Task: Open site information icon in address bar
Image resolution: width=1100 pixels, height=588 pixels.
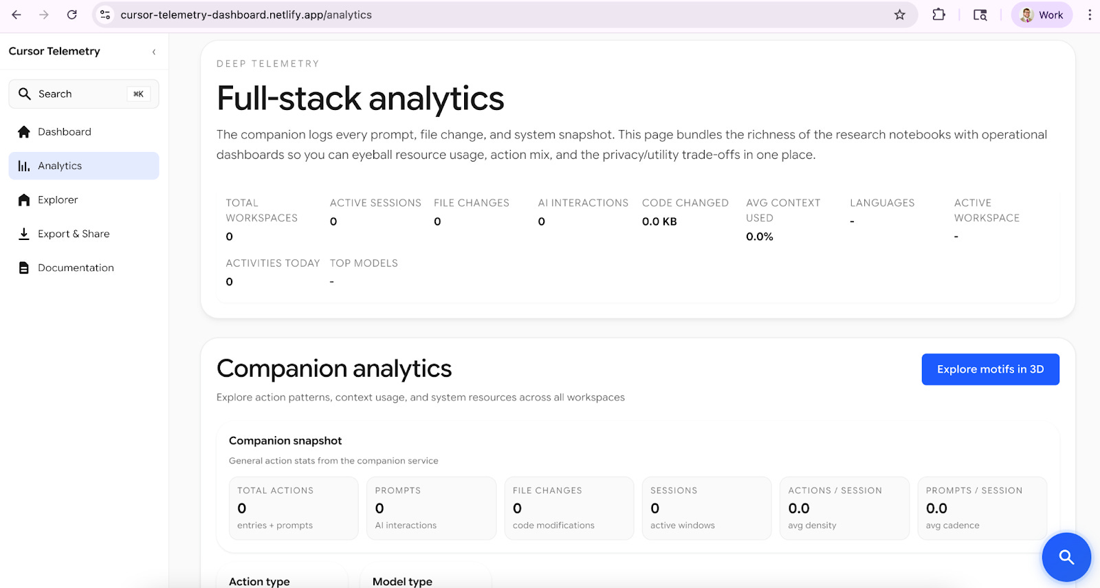Action: 105,14
